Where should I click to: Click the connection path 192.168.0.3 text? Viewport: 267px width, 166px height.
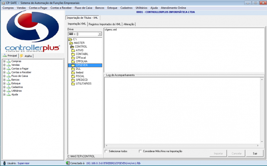pyautogui.click(x=113, y=163)
